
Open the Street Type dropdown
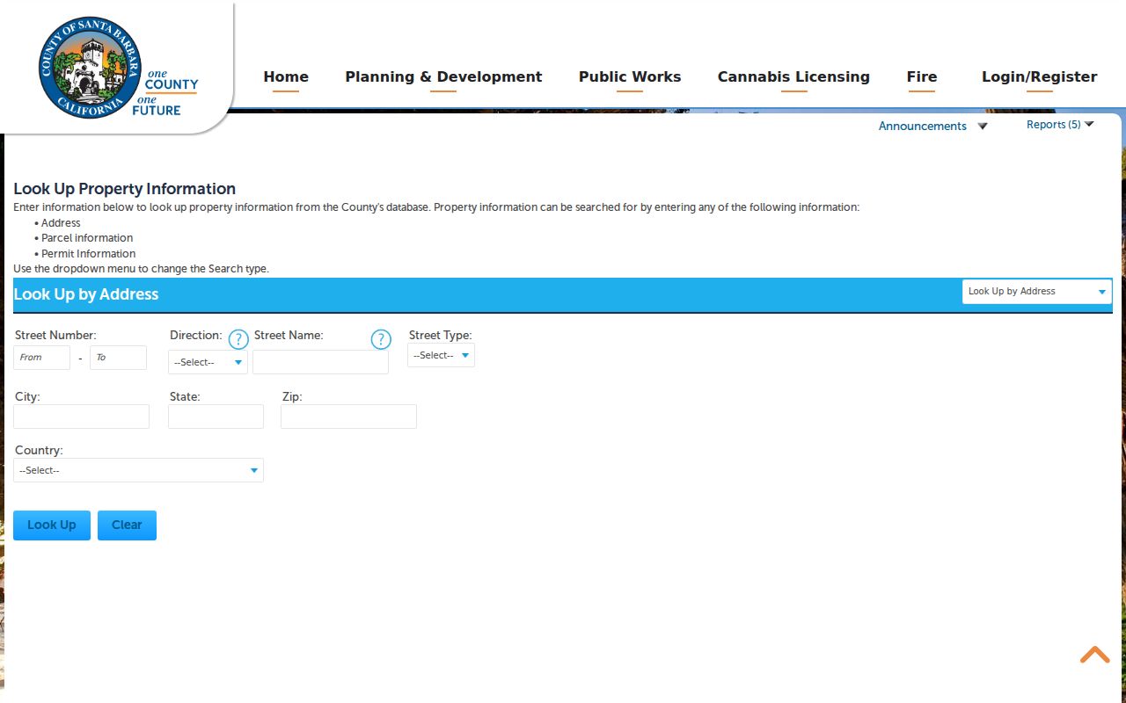click(x=441, y=355)
